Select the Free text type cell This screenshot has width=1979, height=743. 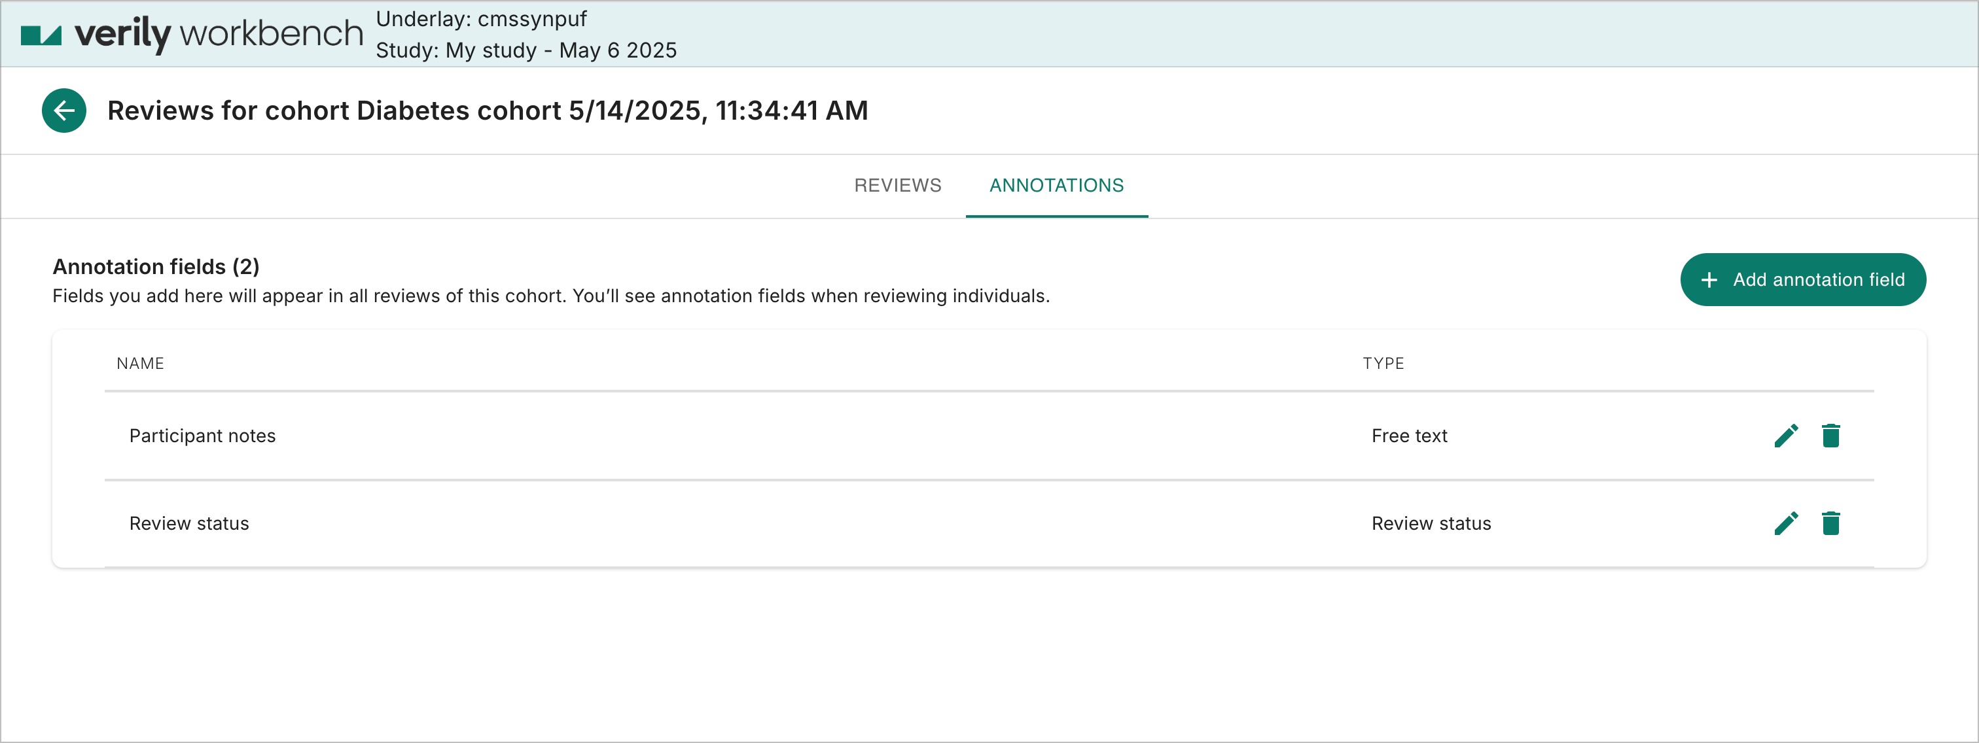[x=1409, y=436]
